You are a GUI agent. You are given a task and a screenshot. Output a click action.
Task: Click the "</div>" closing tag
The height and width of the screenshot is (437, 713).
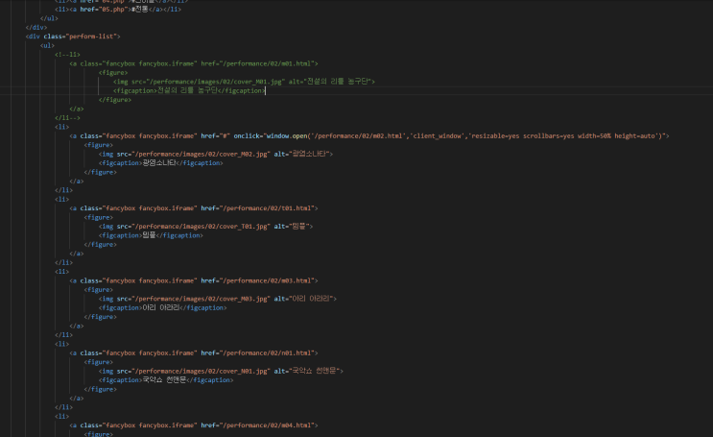click(36, 27)
